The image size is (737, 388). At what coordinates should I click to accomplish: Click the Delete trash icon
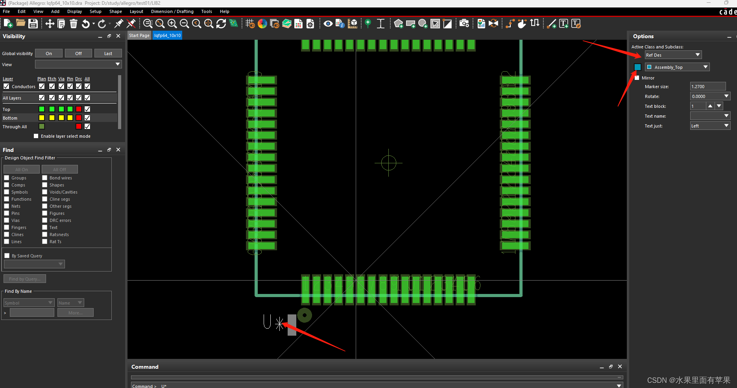(x=74, y=24)
